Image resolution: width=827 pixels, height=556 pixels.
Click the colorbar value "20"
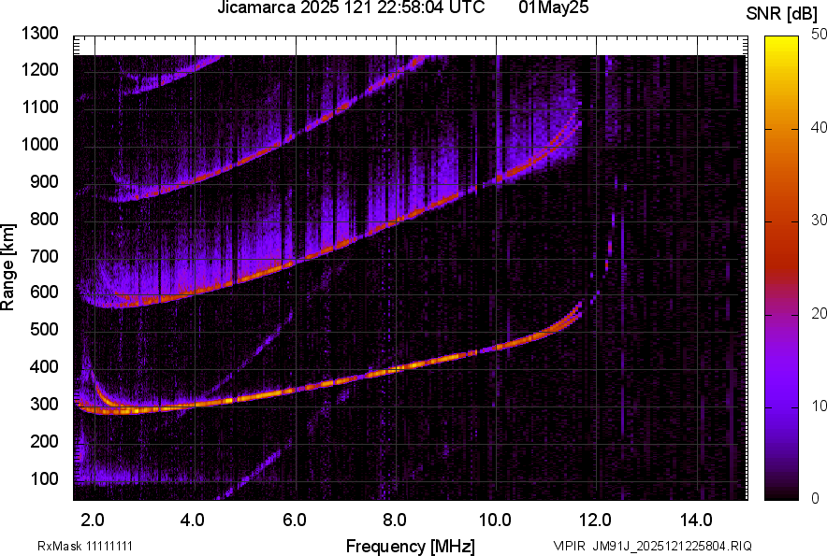[x=818, y=313]
